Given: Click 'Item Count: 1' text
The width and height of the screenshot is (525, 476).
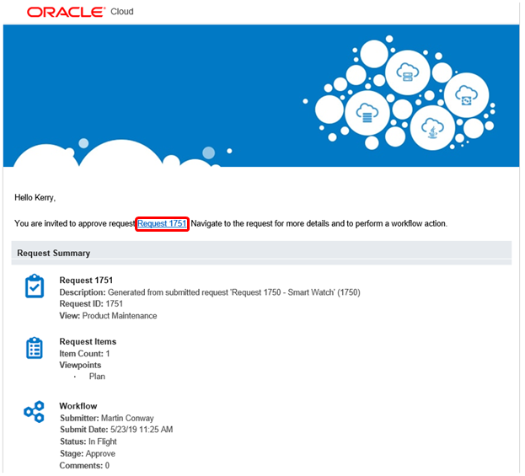Looking at the screenshot, I should (84, 354).
